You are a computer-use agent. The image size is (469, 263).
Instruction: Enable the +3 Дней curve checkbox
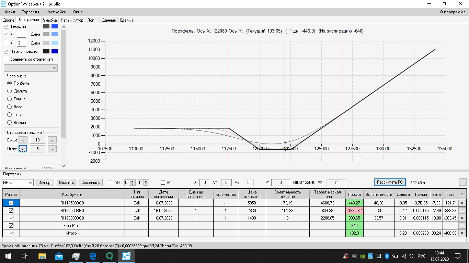click(6, 43)
